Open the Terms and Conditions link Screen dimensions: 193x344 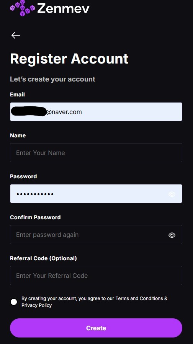pyautogui.click(x=139, y=298)
